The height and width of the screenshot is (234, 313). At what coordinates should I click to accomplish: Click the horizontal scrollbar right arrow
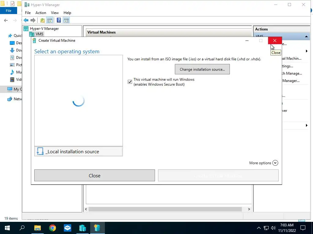point(249,209)
